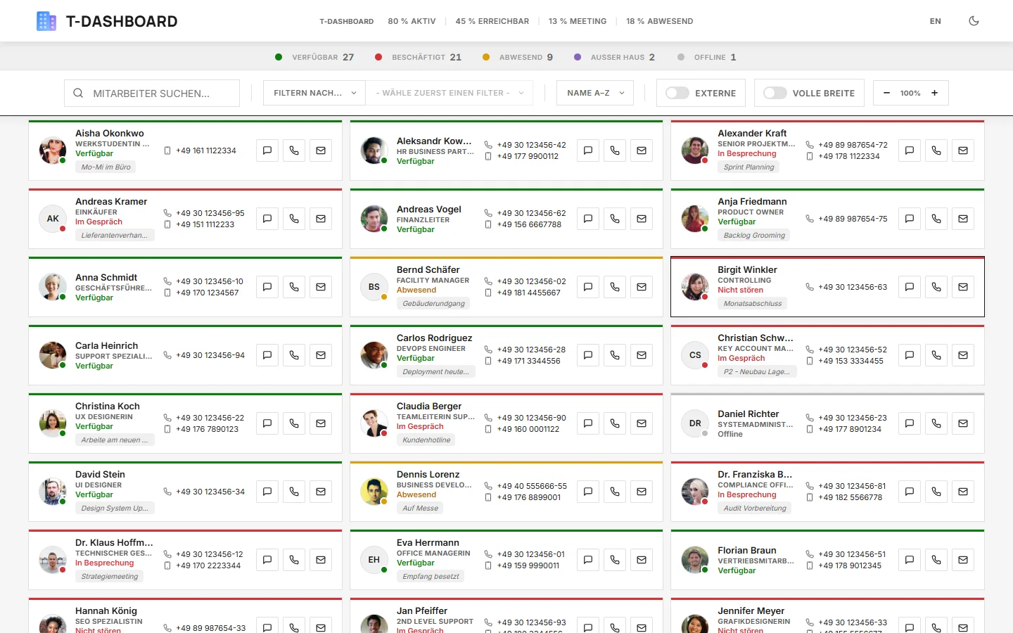Call Andreas Vogel via phone icon
Image resolution: width=1013 pixels, height=633 pixels.
point(615,219)
